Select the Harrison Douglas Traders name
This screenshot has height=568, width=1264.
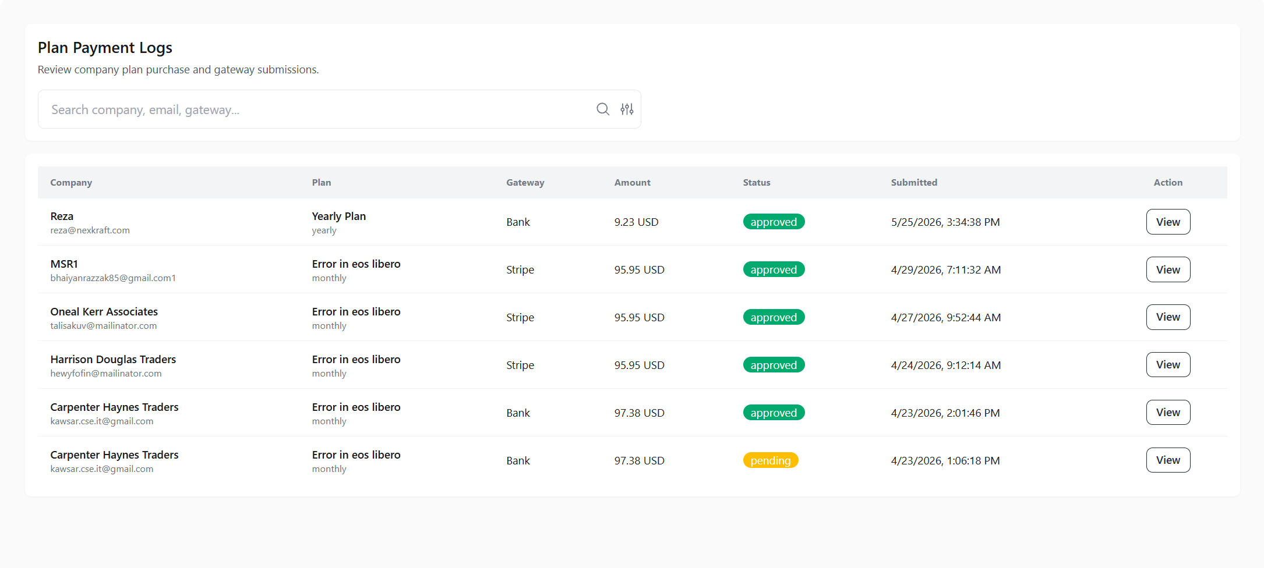113,360
